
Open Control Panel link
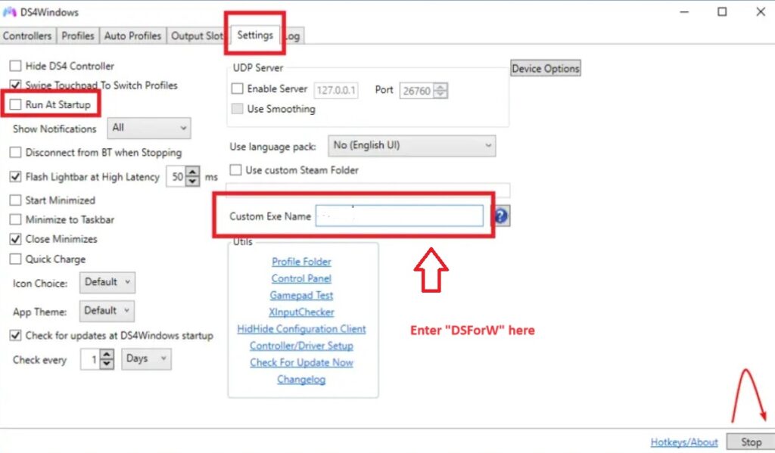(x=301, y=278)
